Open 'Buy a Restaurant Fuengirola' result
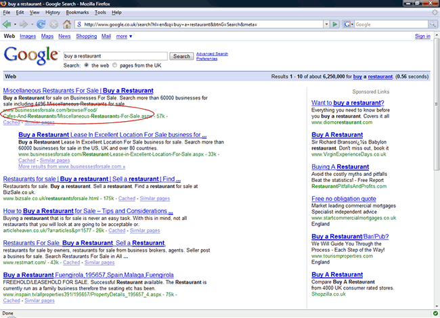440x318 pixels. coord(89,275)
